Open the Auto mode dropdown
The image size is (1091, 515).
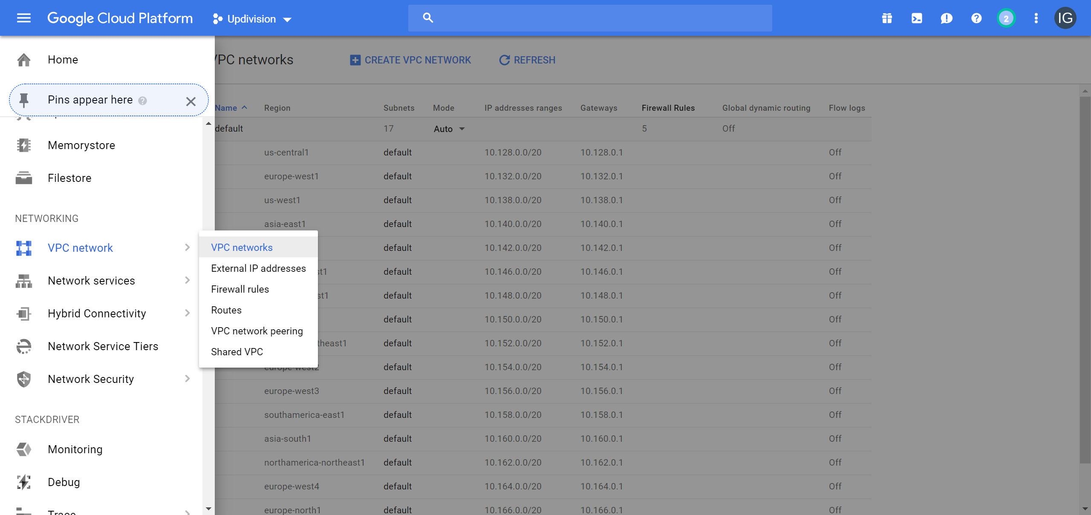pyautogui.click(x=449, y=129)
